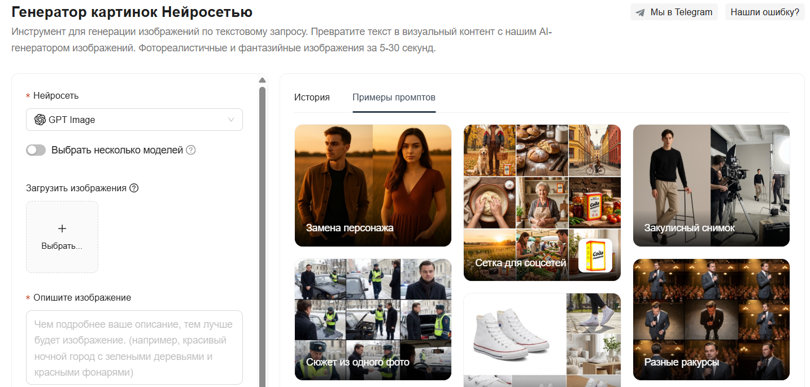Click the left panel vertical scrollbar

coord(262,226)
